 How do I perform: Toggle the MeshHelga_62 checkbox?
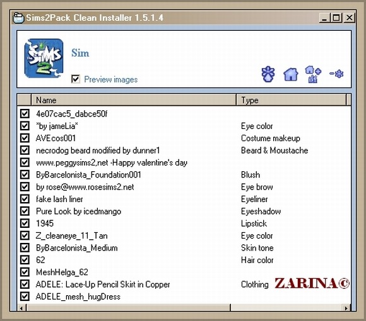(25, 272)
